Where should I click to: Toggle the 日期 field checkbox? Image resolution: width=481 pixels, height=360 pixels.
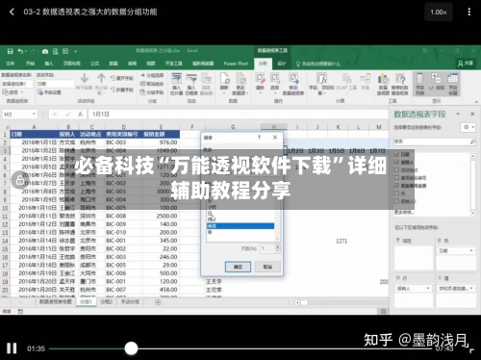[x=396, y=155]
